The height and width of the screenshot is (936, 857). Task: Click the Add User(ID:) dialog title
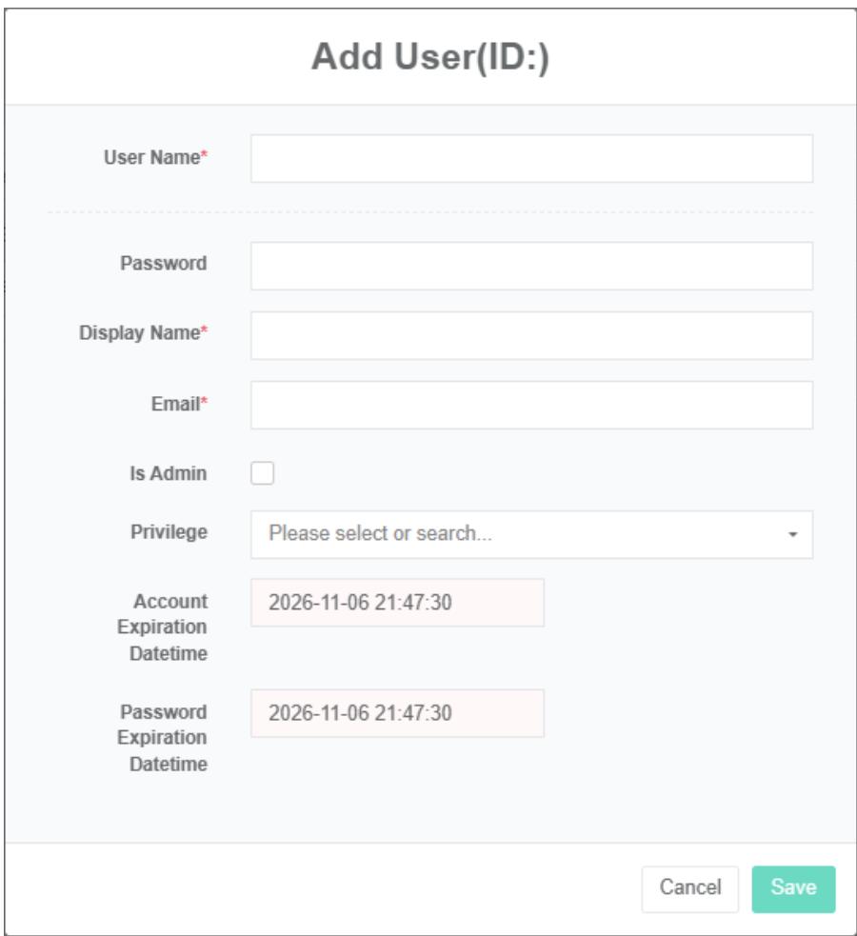[430, 58]
